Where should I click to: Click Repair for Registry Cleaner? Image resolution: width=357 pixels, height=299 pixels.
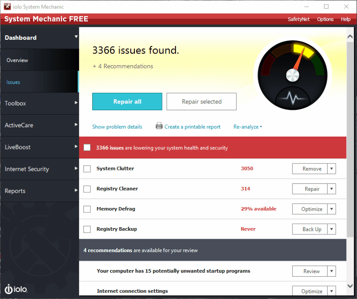[x=310, y=189]
